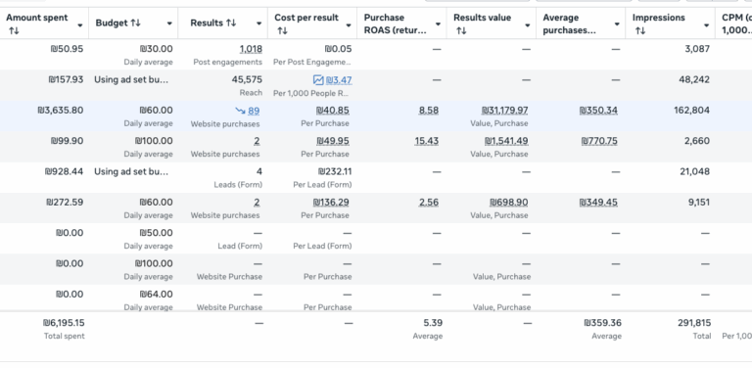The image size is (752, 368).
Task: Click the 3,087 impressions cell
Action: point(697,49)
